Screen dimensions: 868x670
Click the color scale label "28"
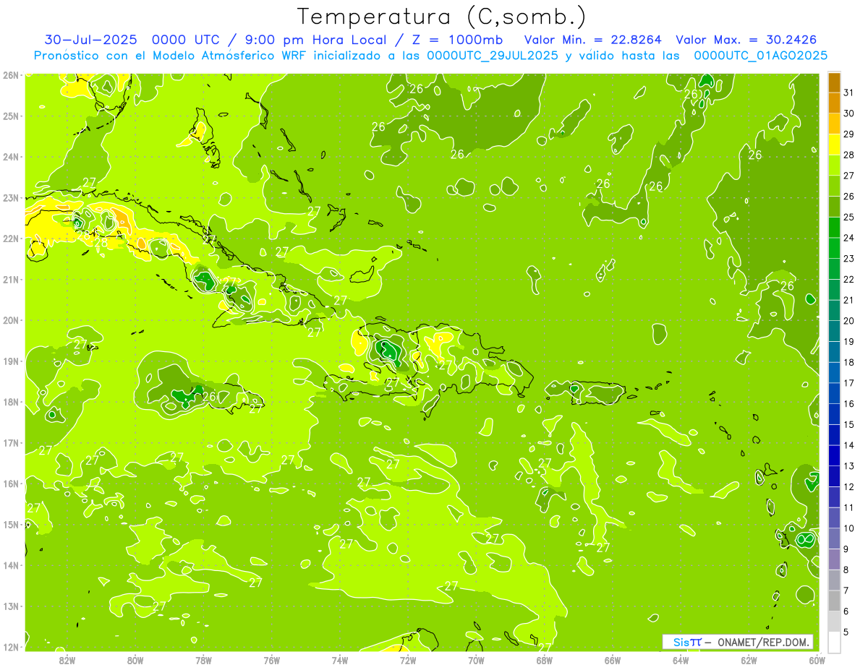coord(849,155)
